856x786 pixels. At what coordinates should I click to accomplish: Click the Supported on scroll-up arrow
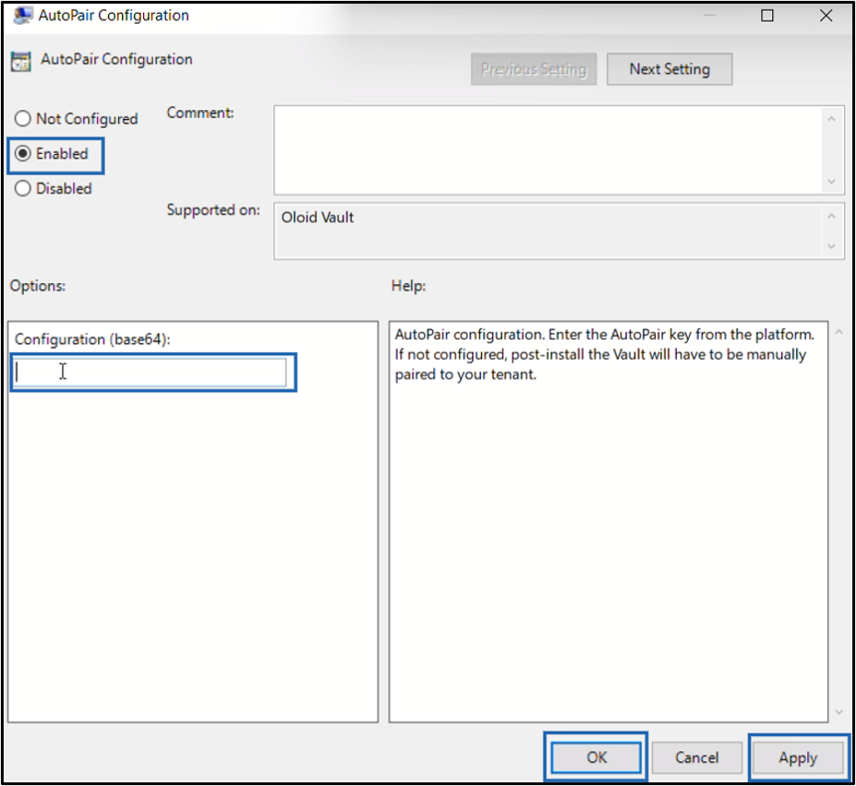(831, 217)
